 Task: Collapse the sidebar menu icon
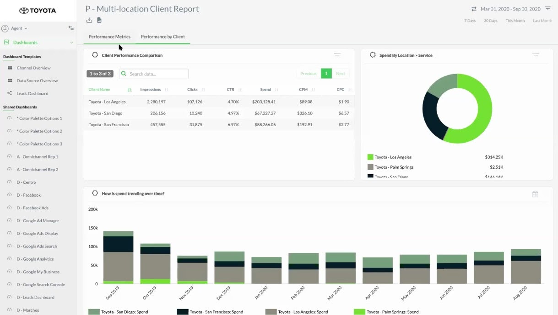pos(71,28)
